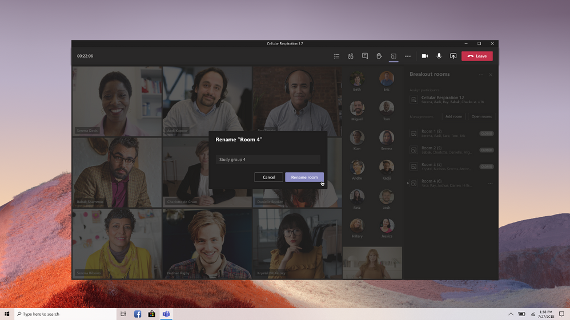Open Breakout rooms panel more options menu

(x=481, y=75)
